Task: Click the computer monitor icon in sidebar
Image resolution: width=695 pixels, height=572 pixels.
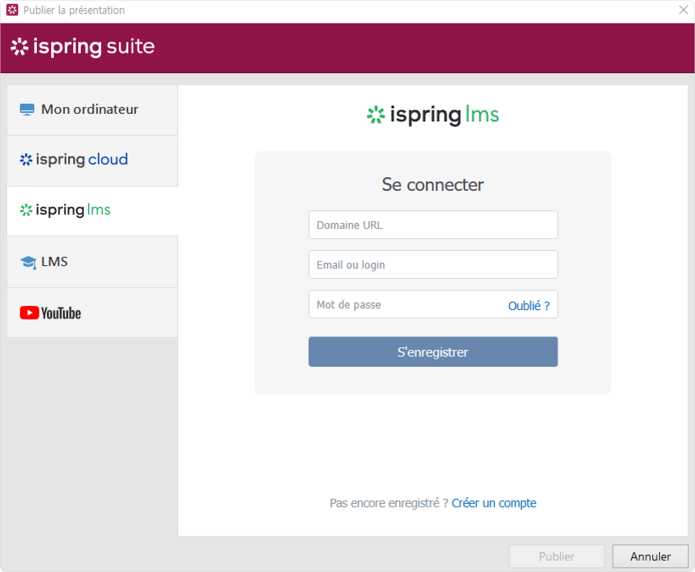Action: 27,110
